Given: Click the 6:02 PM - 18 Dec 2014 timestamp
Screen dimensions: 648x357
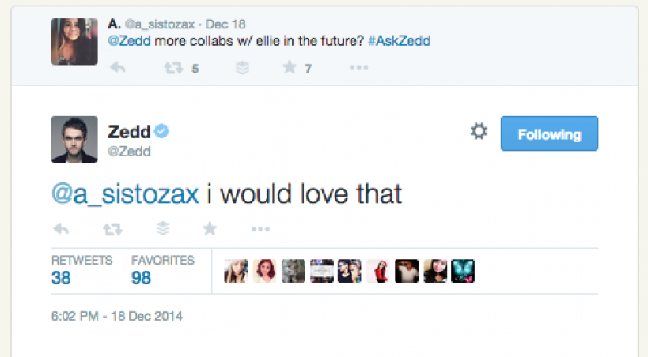Looking at the screenshot, I should (x=117, y=316).
